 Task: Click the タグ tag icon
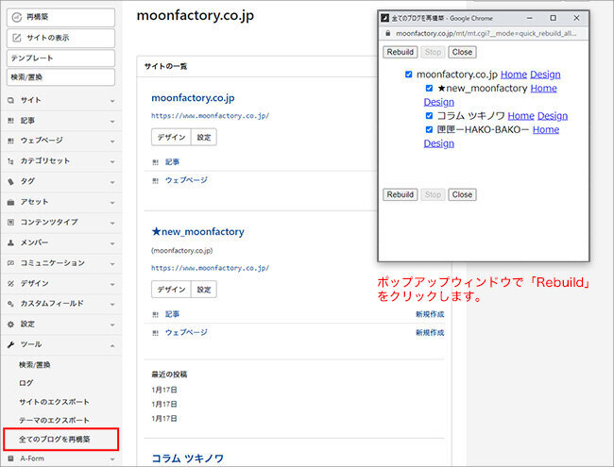click(x=10, y=181)
